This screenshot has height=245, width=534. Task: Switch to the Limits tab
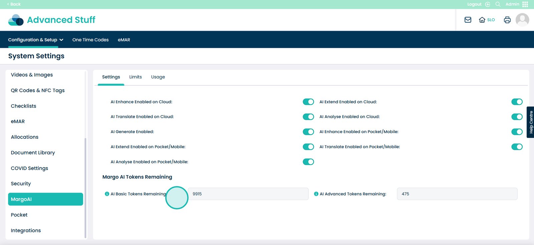pos(135,77)
